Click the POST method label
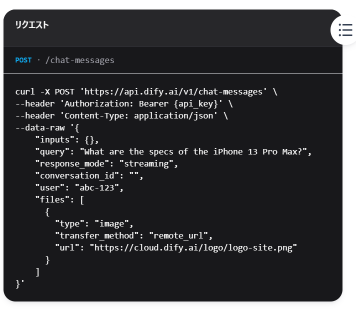This screenshot has height=312, width=356. point(23,60)
